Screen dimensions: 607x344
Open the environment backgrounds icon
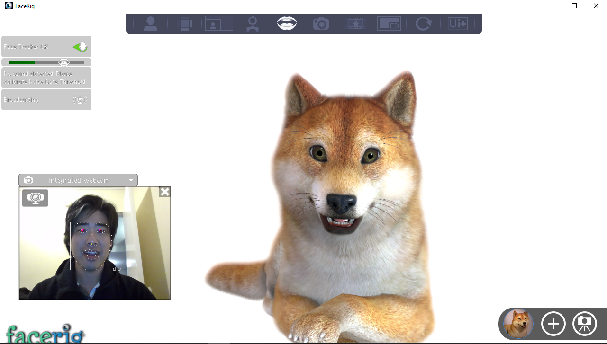pyautogui.click(x=185, y=23)
